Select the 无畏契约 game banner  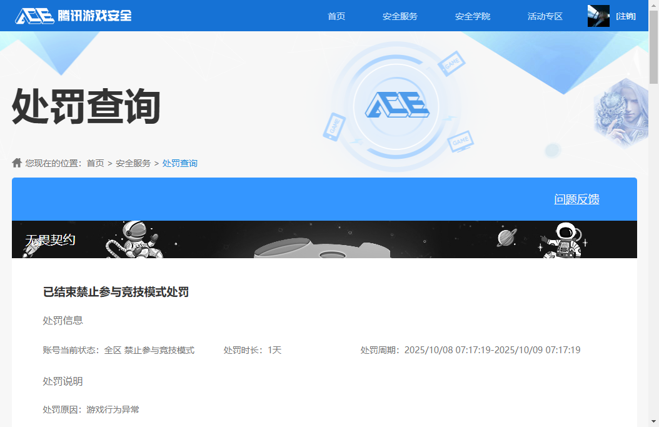50,239
